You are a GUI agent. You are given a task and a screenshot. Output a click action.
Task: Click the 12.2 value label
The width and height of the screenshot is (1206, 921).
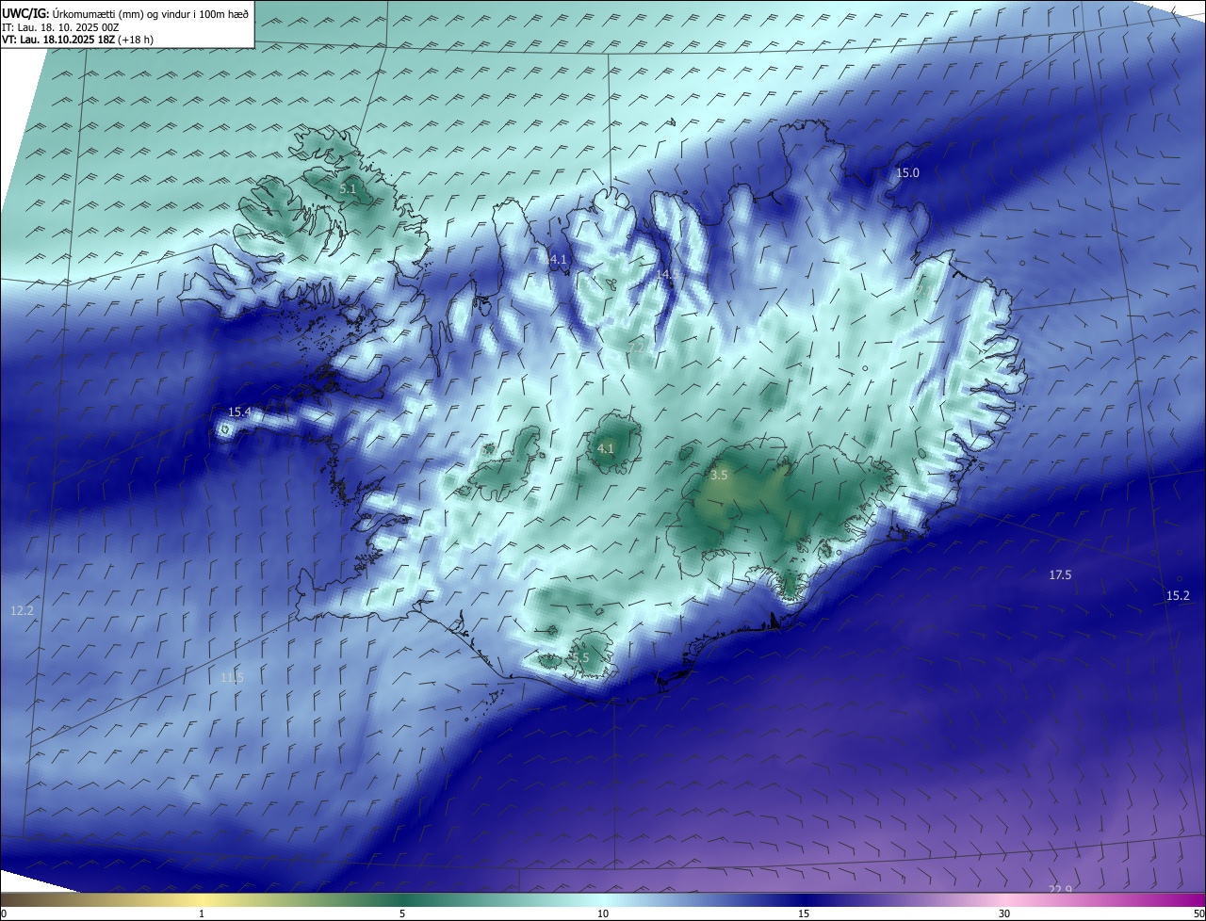click(x=22, y=610)
